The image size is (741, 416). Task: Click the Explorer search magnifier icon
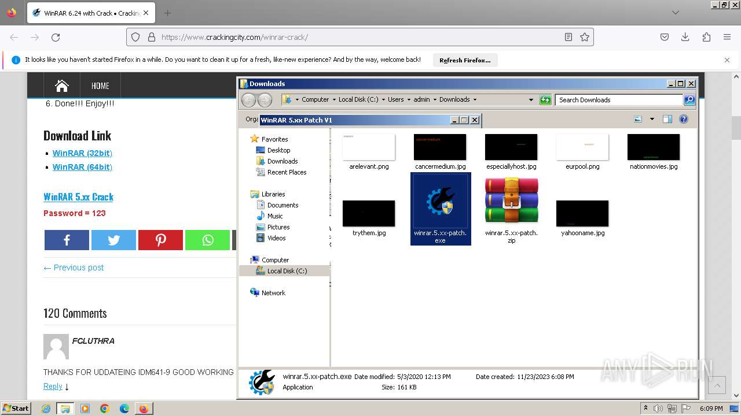pos(689,100)
